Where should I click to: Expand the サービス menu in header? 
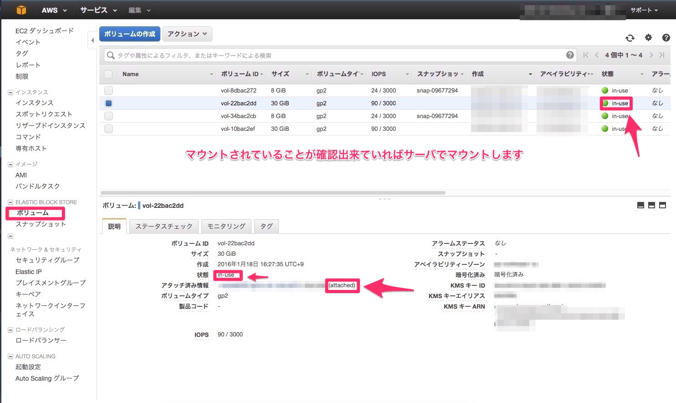pos(98,10)
